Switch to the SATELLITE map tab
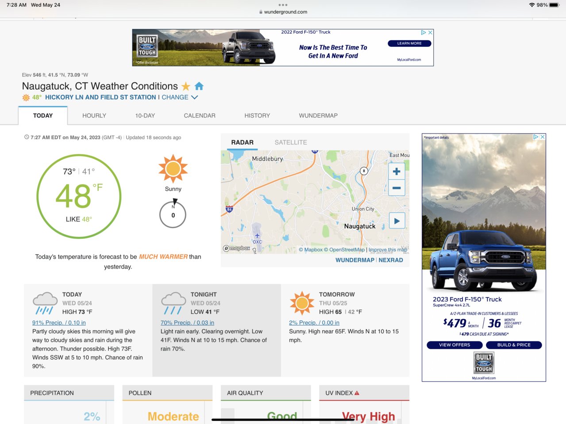This screenshot has width=566, height=424. coord(291,142)
